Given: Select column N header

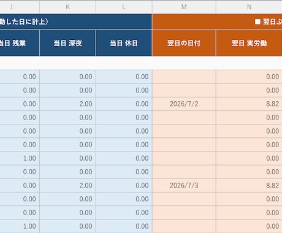Looking at the screenshot, I should 249,7.
